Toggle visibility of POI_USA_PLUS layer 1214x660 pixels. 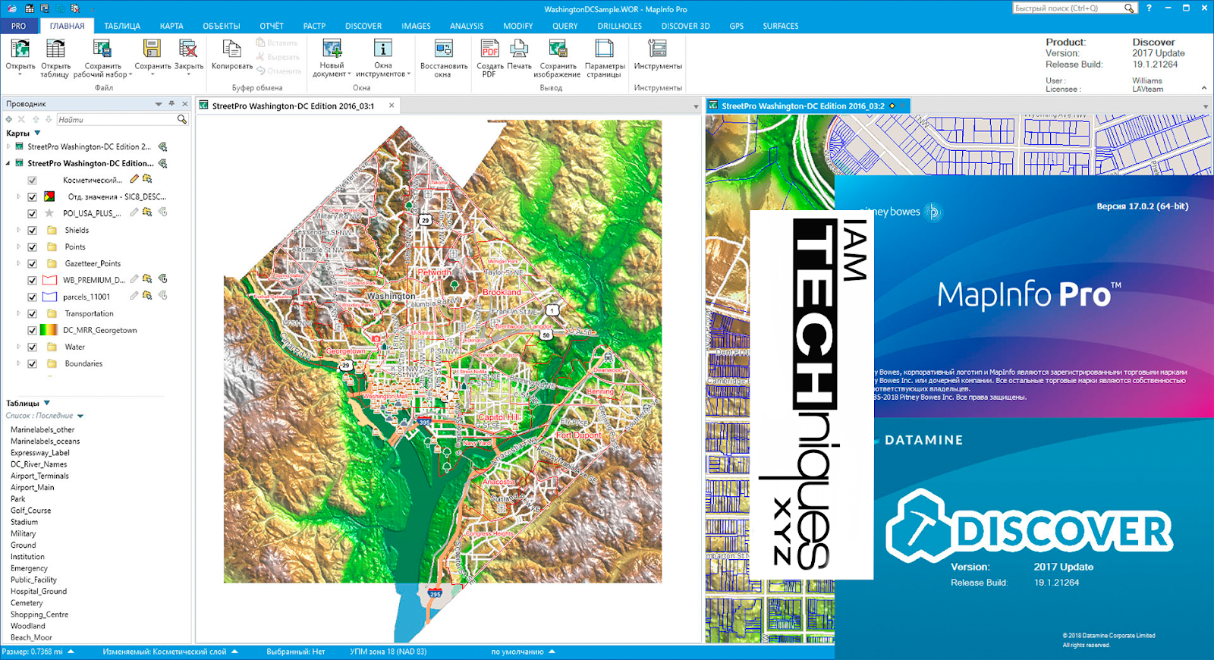point(32,213)
